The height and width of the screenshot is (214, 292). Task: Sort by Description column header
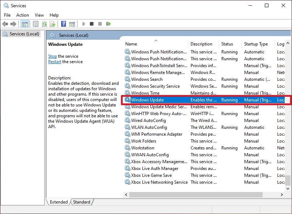(203, 44)
